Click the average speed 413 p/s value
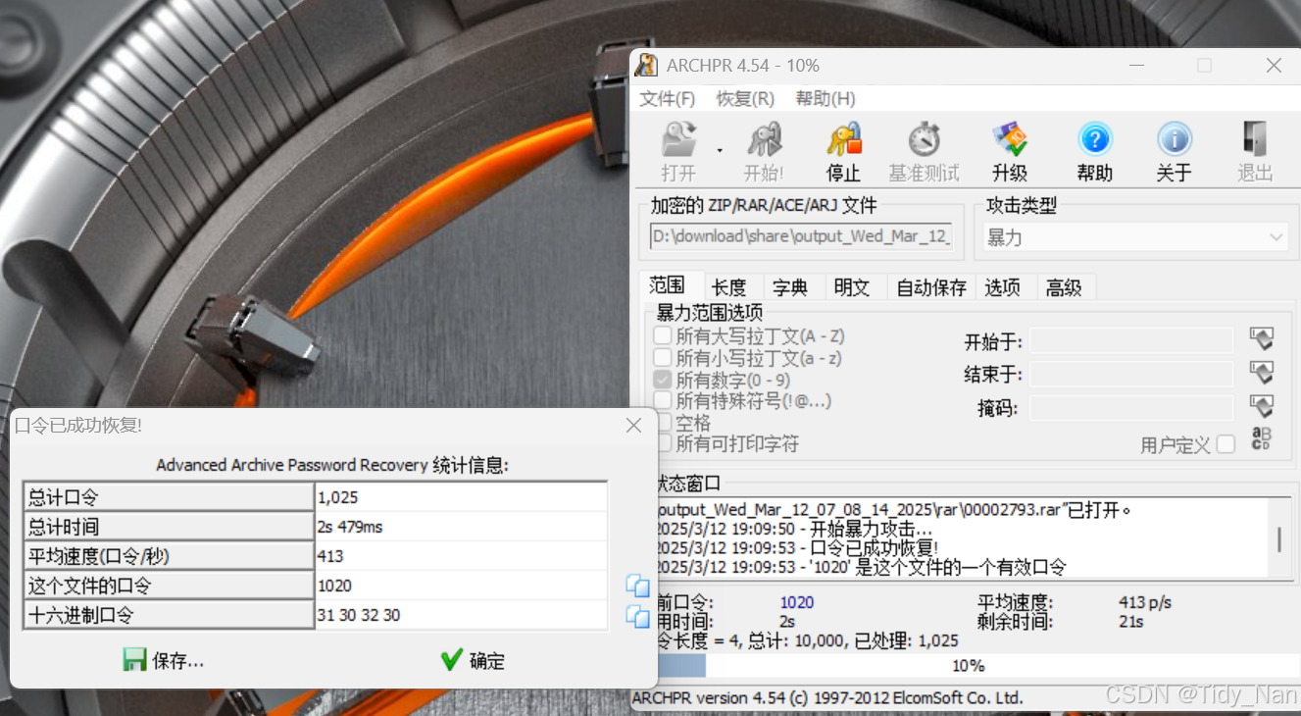The height and width of the screenshot is (716, 1301). click(1144, 602)
